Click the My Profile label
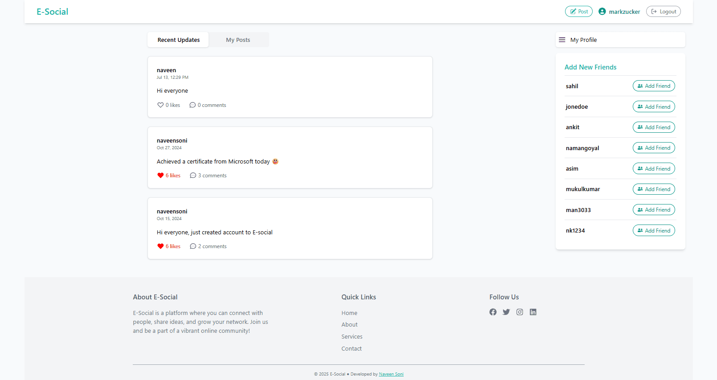 [583, 40]
